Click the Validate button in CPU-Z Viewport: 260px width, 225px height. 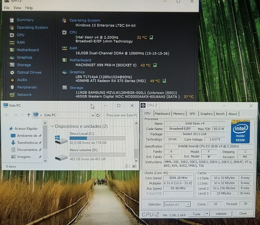[221, 213]
